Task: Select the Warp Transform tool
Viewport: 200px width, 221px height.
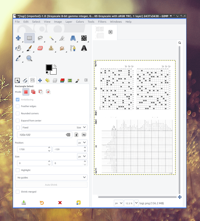Action: pyautogui.click(x=84, y=38)
